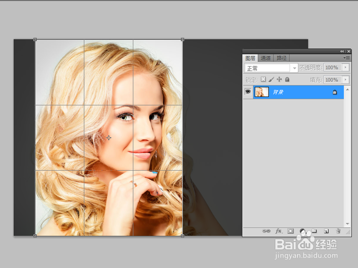Create new adjustment layer half-circle icon
358x268 pixels.
point(303,231)
